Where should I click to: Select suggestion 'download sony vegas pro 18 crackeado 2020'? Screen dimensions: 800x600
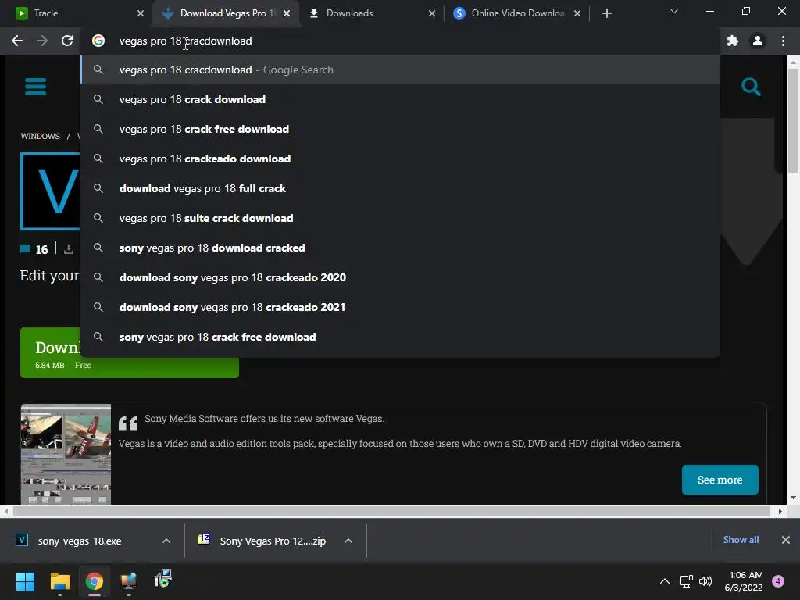(x=400, y=277)
